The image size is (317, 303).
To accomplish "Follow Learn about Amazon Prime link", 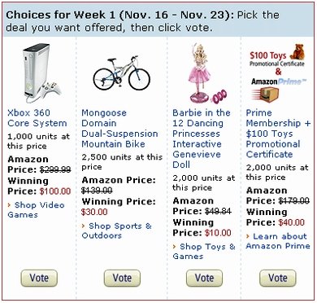I will click(x=278, y=241).
